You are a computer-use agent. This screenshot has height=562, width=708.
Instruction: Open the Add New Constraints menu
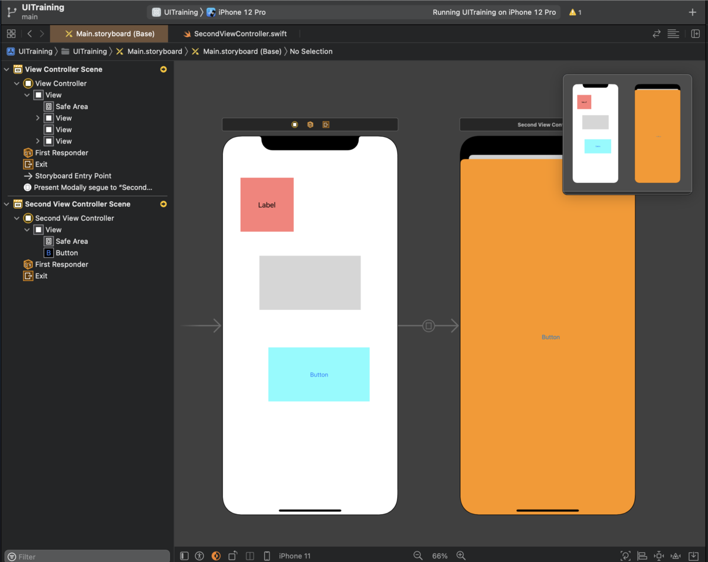tap(660, 556)
